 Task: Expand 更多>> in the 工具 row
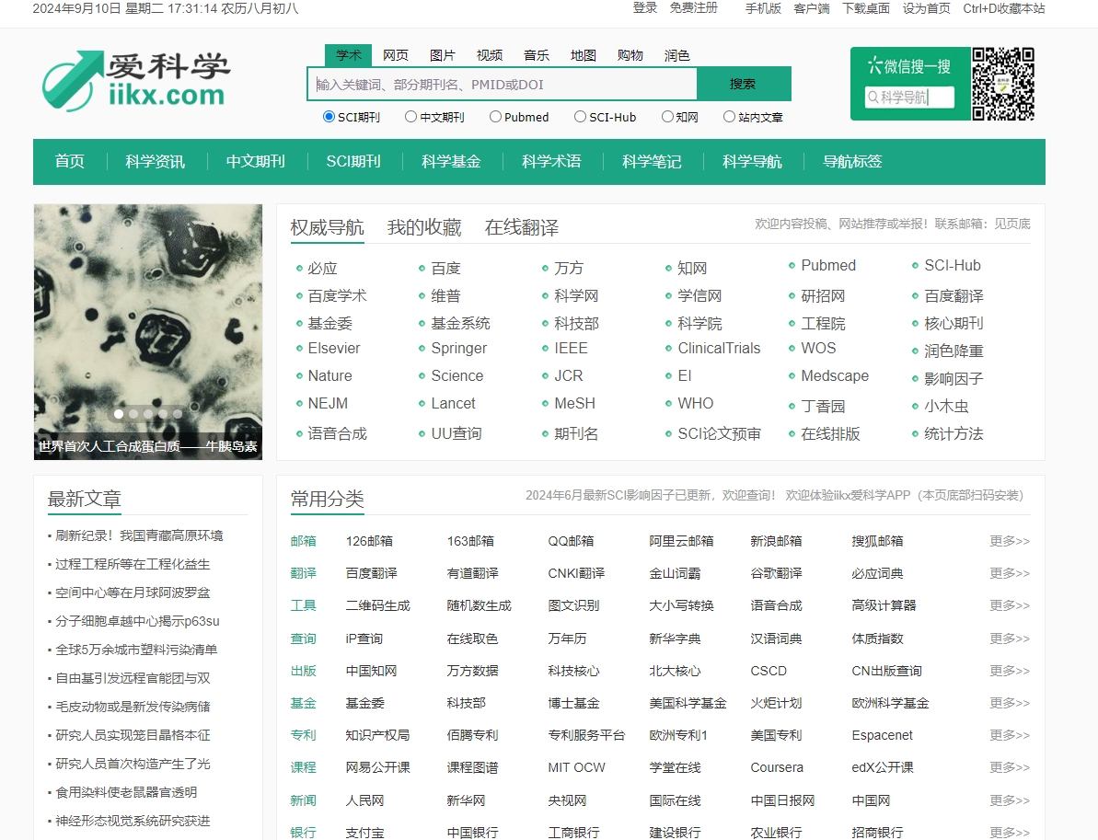(x=1010, y=605)
